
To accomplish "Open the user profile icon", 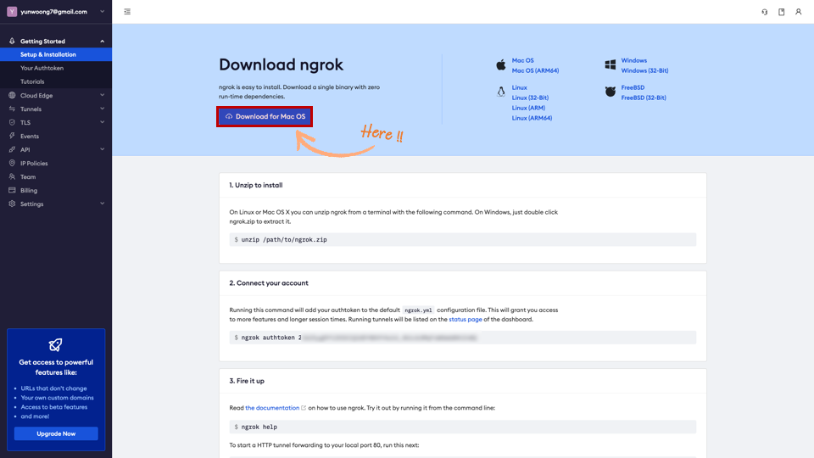I will (799, 11).
